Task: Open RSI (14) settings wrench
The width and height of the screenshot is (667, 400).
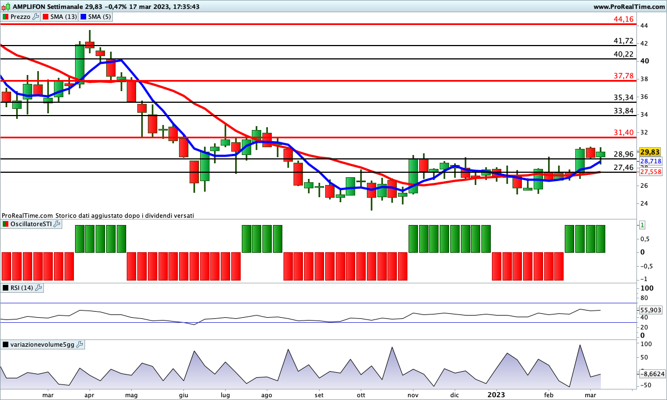Action: tap(39, 288)
